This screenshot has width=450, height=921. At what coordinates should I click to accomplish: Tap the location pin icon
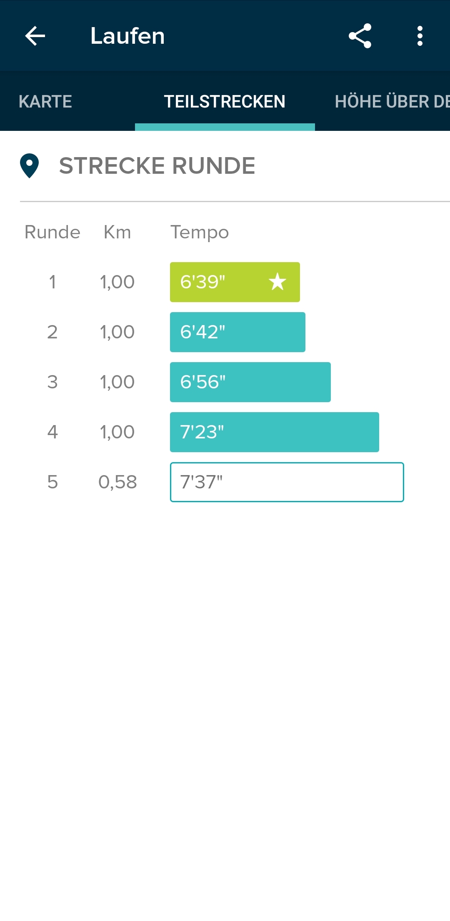coord(30,166)
